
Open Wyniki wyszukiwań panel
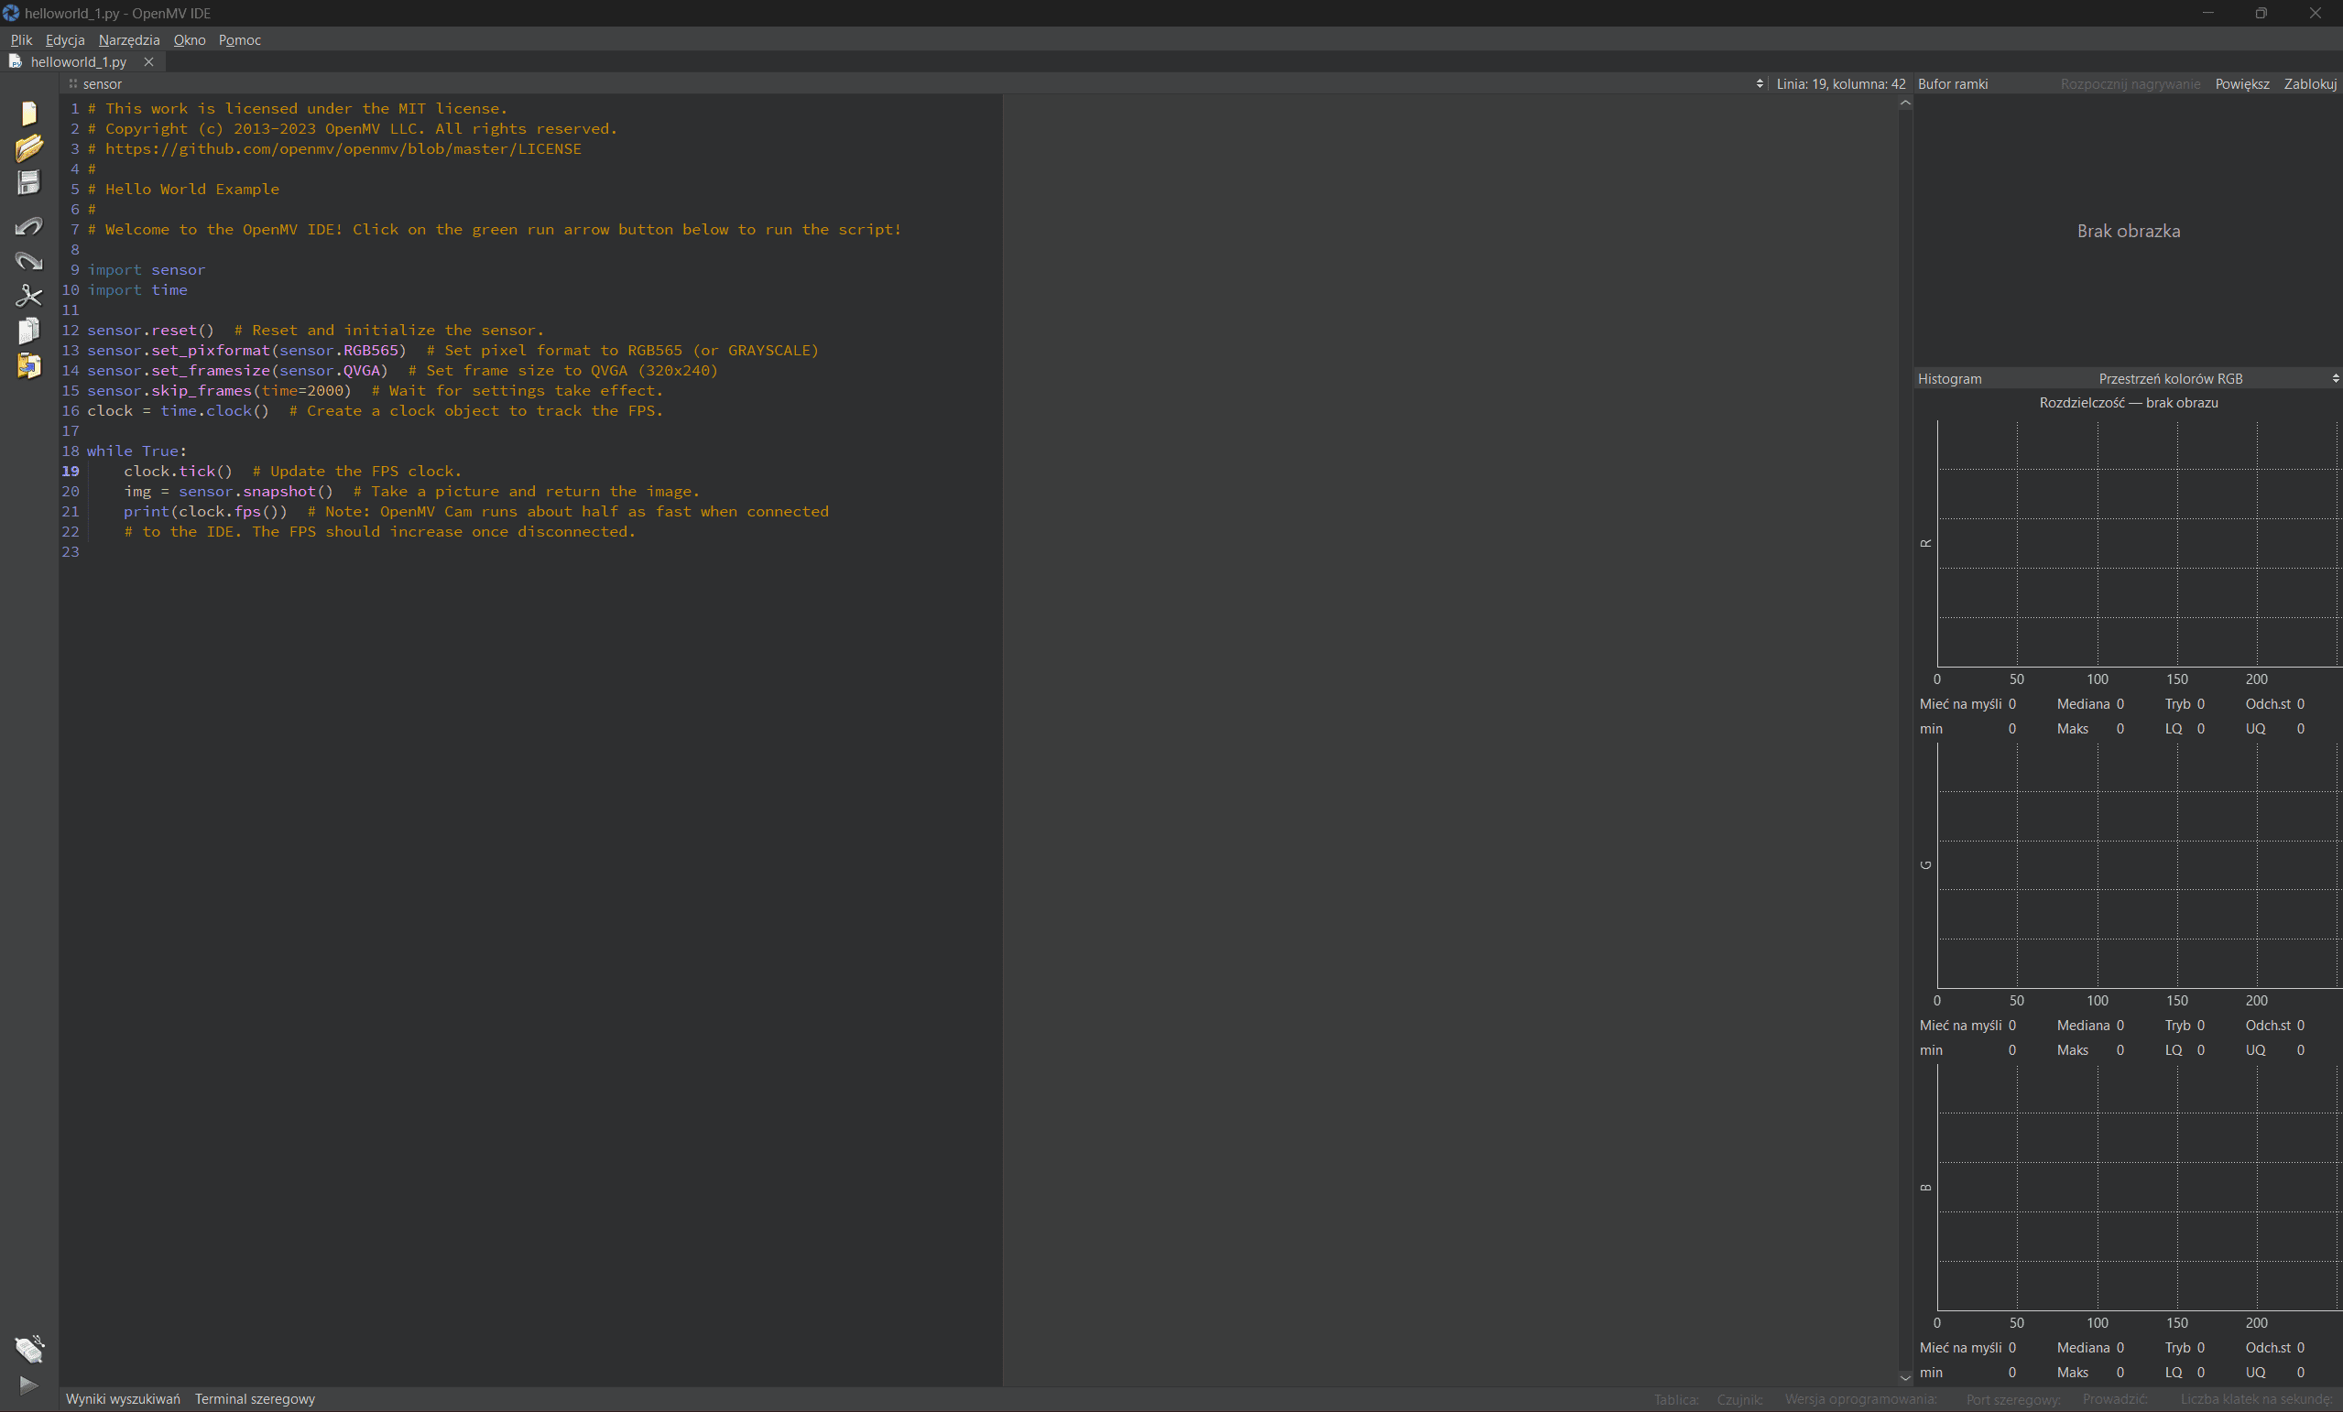point(123,1398)
